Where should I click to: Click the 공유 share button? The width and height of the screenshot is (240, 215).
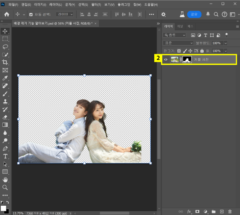[x=194, y=14]
